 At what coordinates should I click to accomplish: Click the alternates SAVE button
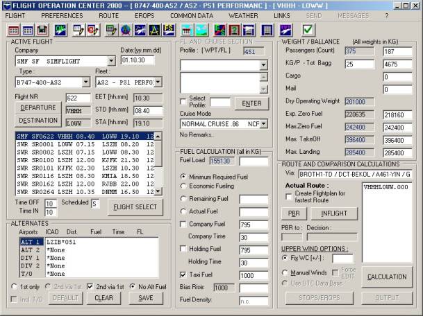146,298
